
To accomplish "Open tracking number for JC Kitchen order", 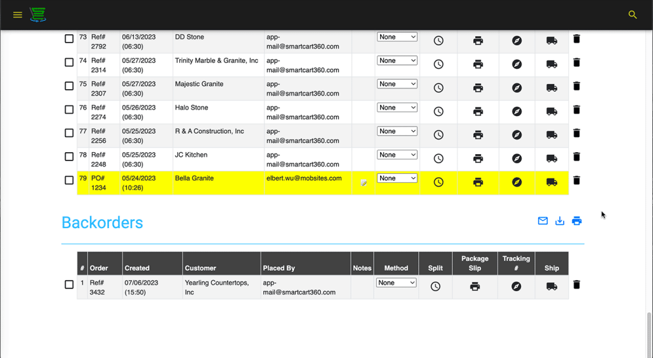I will click(x=517, y=159).
